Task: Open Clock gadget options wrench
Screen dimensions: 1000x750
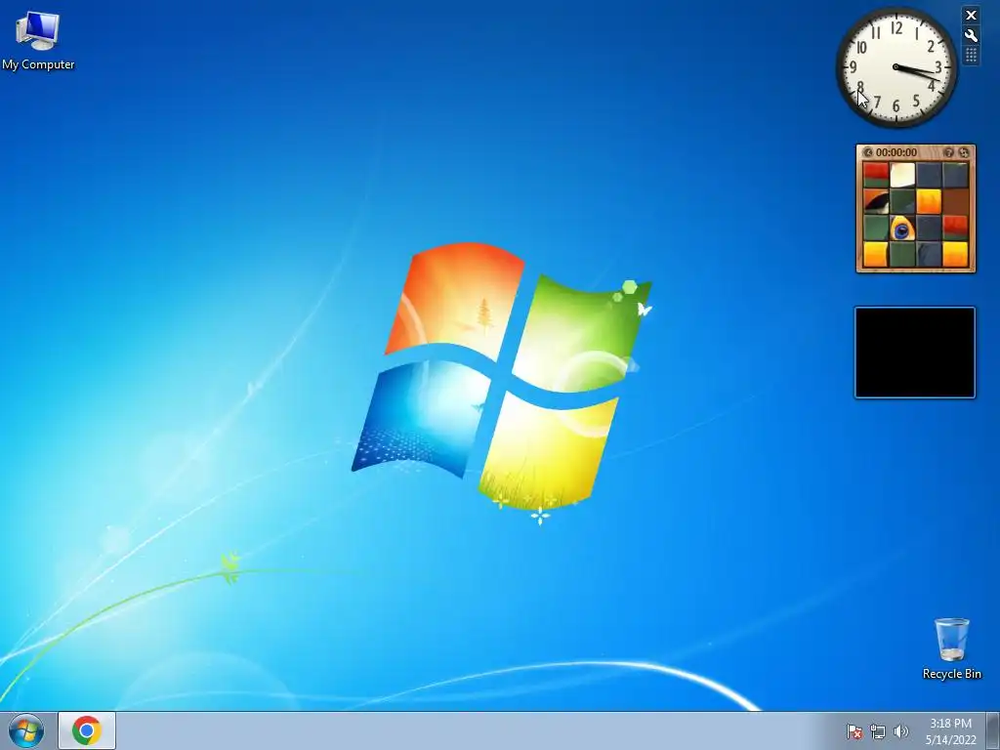Action: 971,35
